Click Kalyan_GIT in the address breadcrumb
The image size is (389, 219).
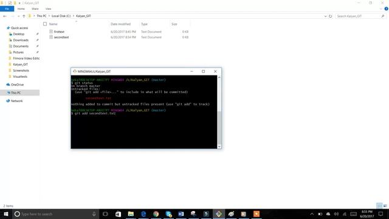(x=83, y=16)
